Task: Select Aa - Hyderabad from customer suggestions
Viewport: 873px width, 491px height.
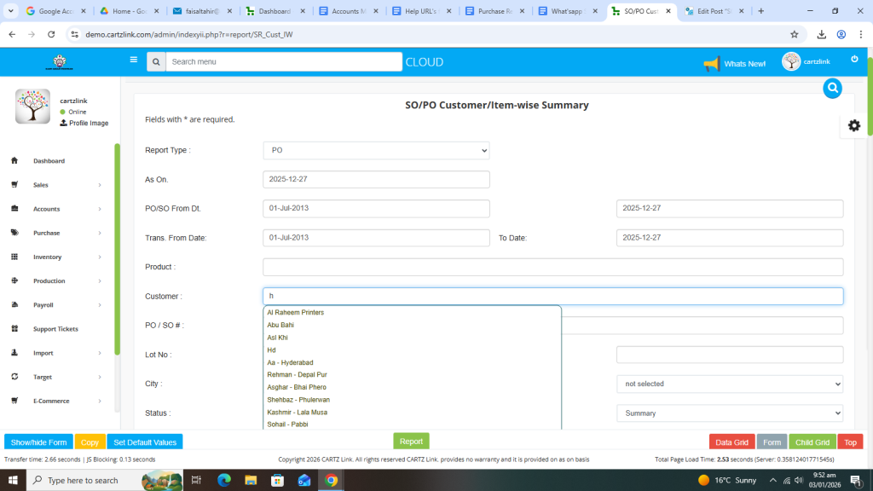Action: (x=290, y=362)
